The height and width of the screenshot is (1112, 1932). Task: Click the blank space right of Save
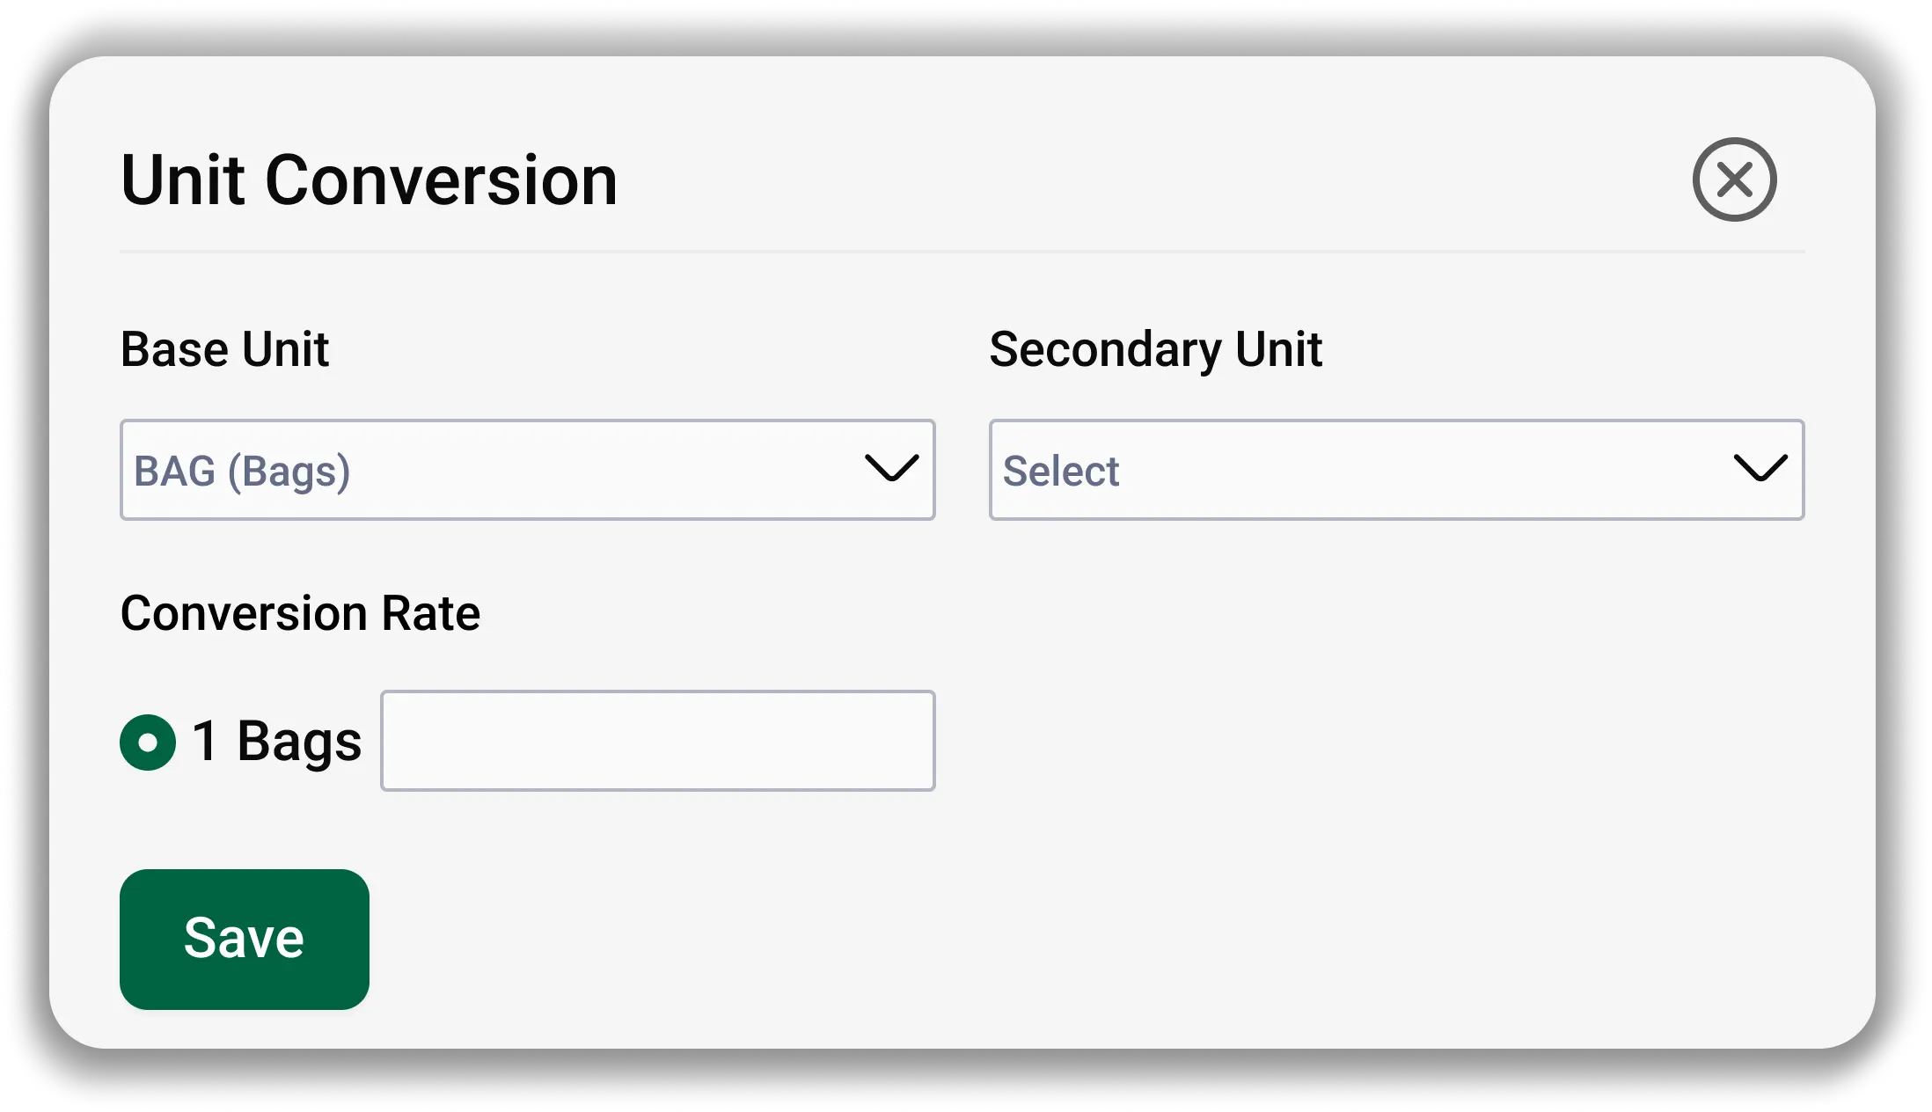pos(1056,940)
